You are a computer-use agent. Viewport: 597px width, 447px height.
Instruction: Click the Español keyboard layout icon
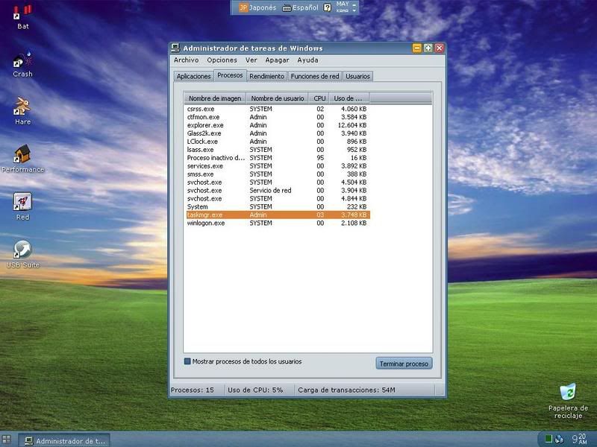point(287,7)
